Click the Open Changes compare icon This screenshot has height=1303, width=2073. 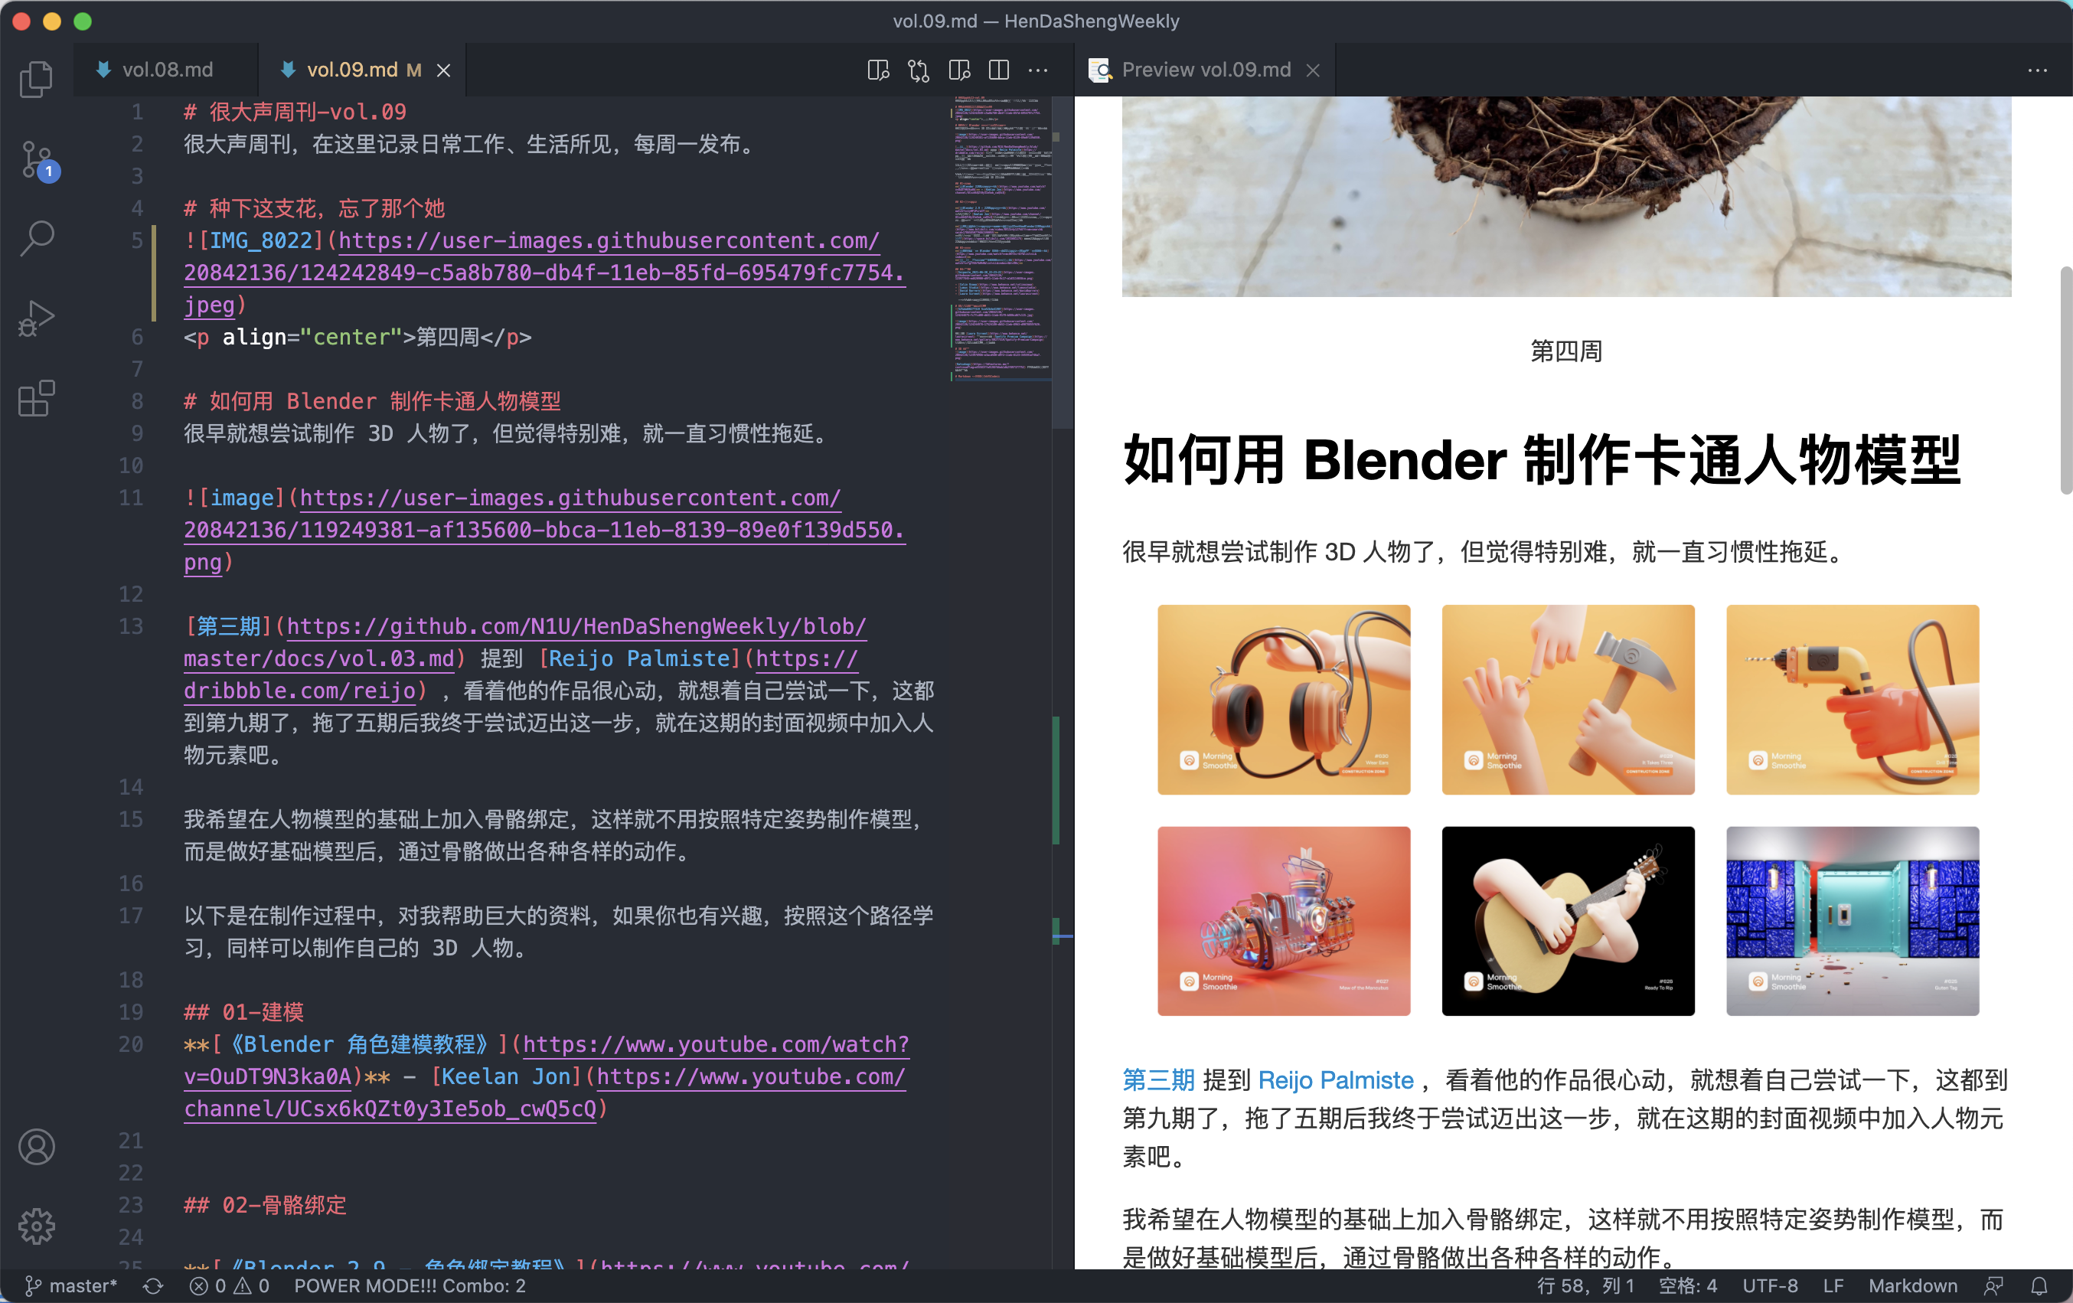[x=919, y=70]
